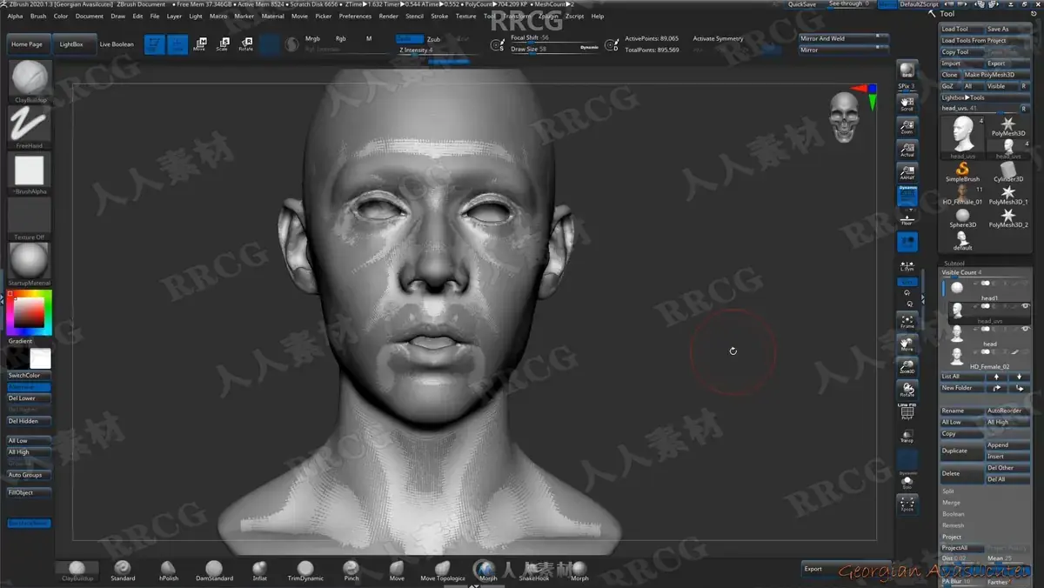Image resolution: width=1044 pixels, height=588 pixels.
Task: Click the Frame view icon
Action: coord(907,321)
